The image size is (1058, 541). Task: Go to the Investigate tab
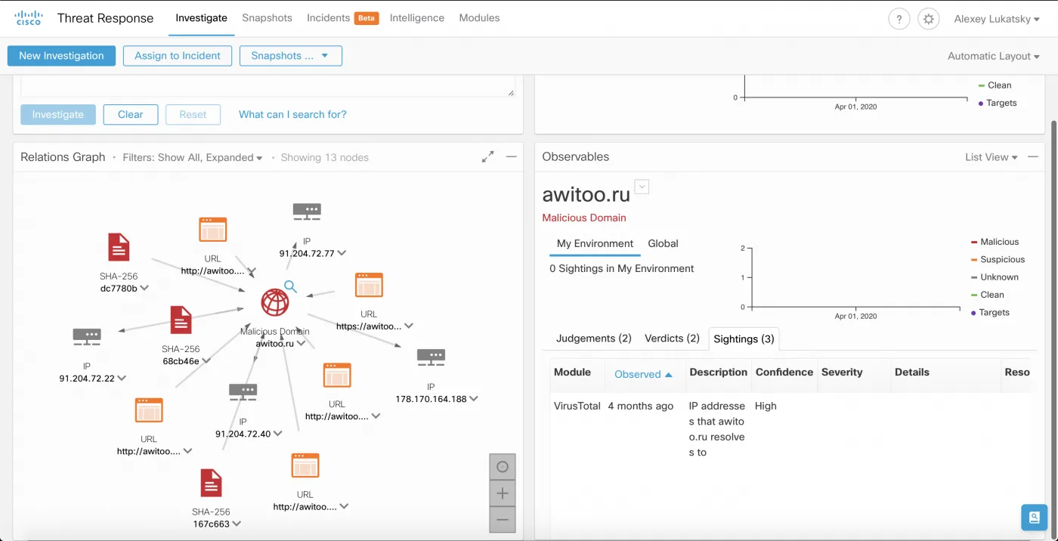pyautogui.click(x=201, y=18)
